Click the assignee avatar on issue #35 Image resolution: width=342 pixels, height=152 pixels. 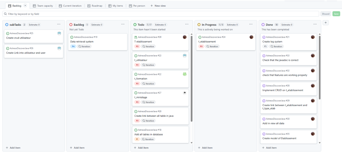[313, 134]
